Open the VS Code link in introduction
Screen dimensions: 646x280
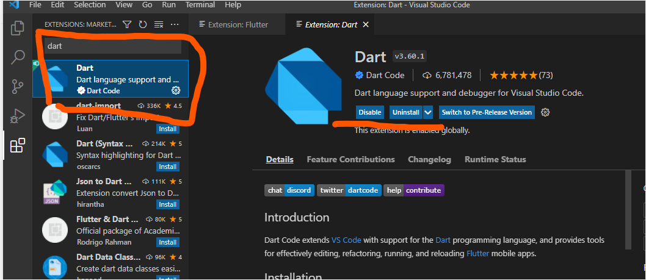tap(346, 240)
